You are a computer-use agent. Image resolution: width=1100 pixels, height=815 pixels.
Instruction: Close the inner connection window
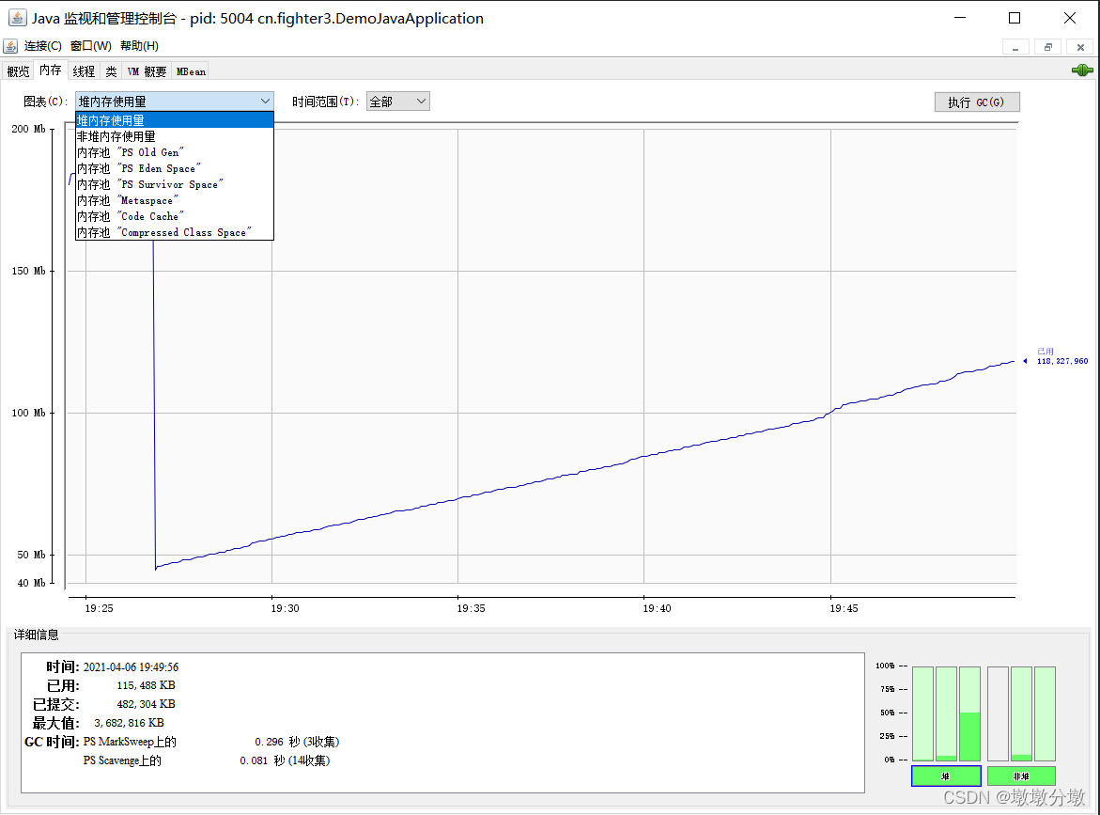pyautogui.click(x=1080, y=47)
